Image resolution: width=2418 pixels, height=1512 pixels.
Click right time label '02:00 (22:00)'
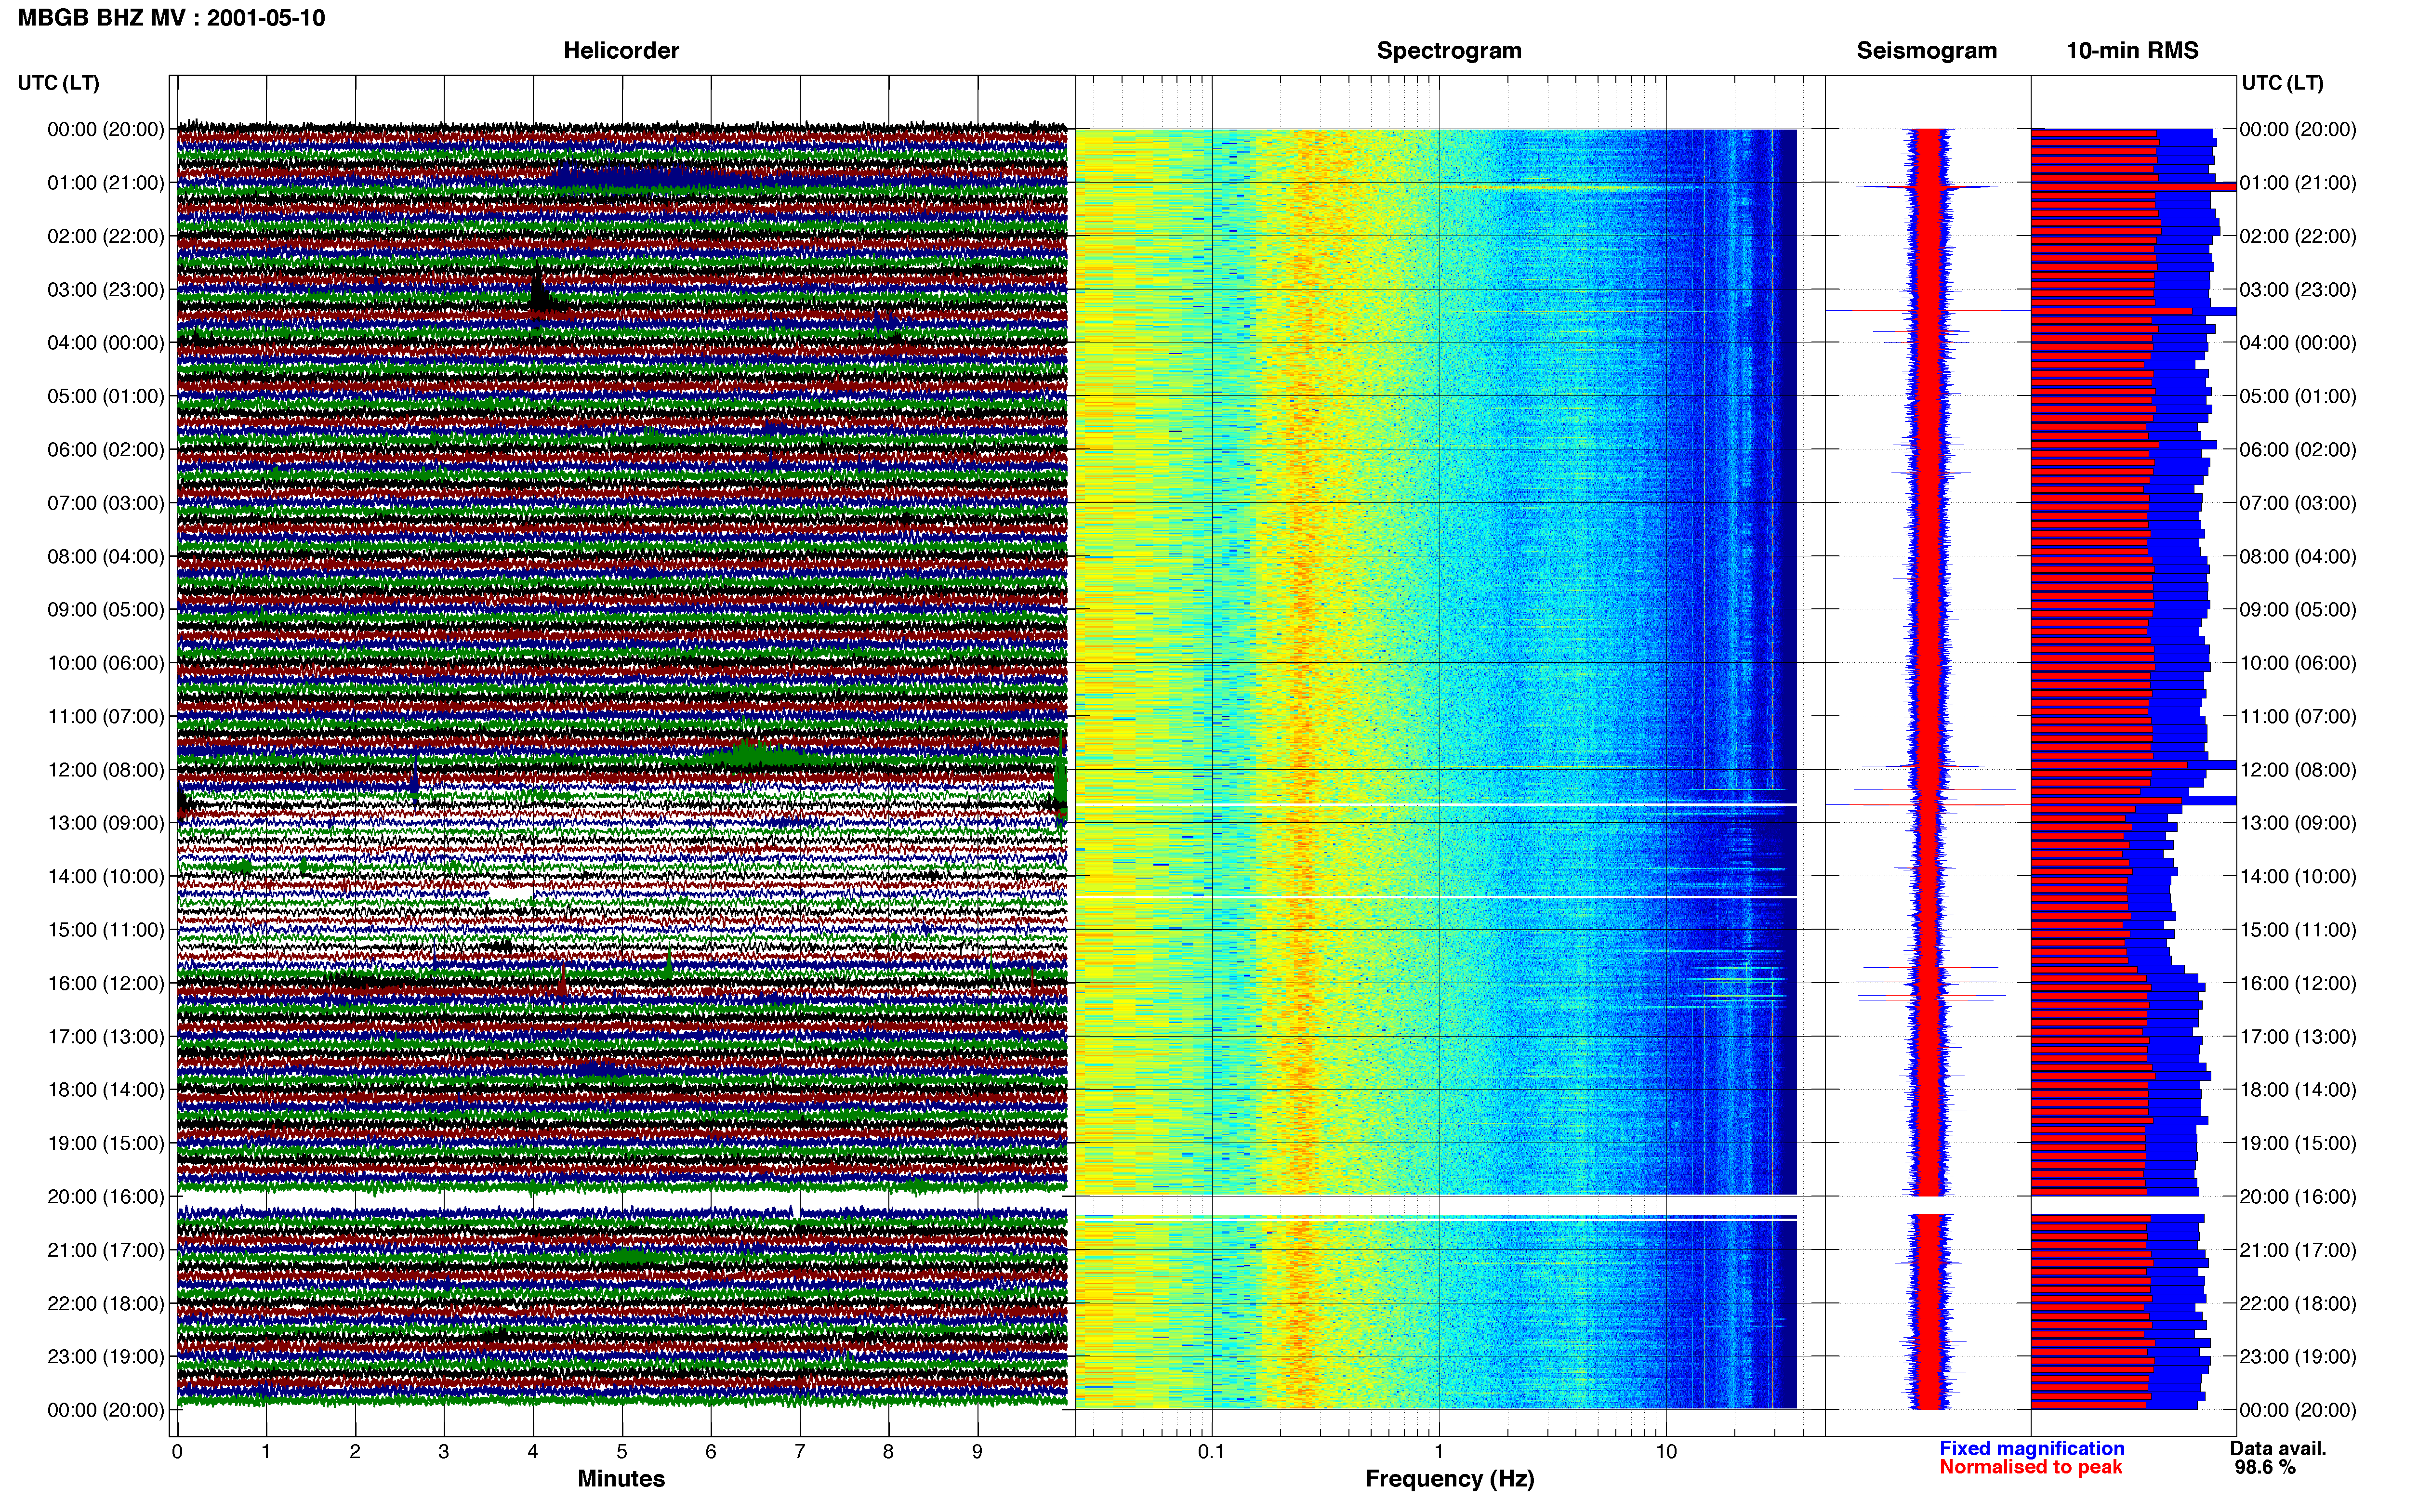click(x=2298, y=237)
